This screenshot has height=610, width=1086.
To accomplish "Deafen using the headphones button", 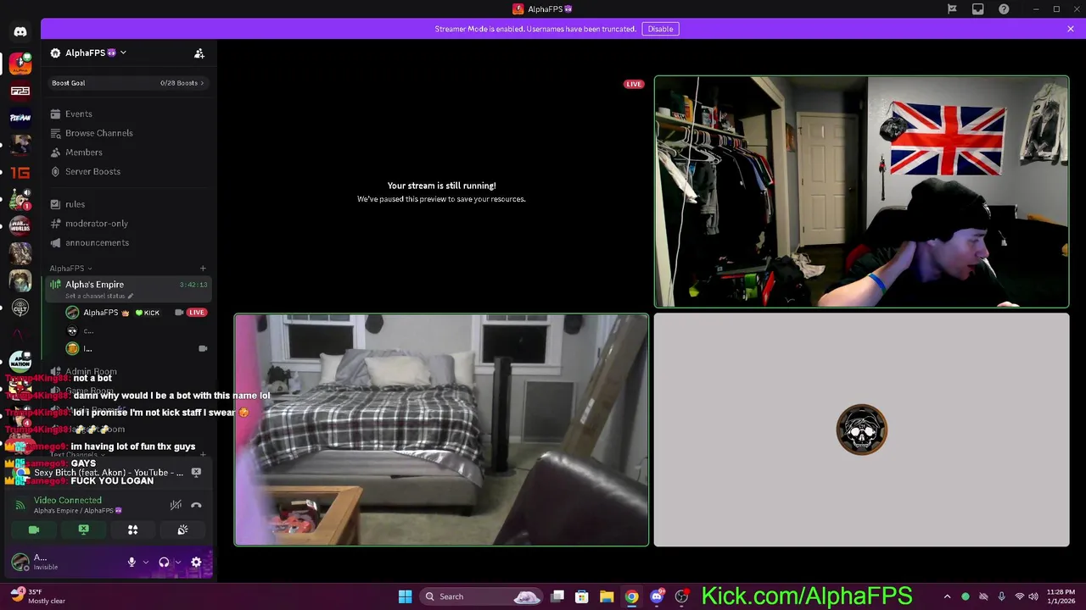I will click(164, 562).
